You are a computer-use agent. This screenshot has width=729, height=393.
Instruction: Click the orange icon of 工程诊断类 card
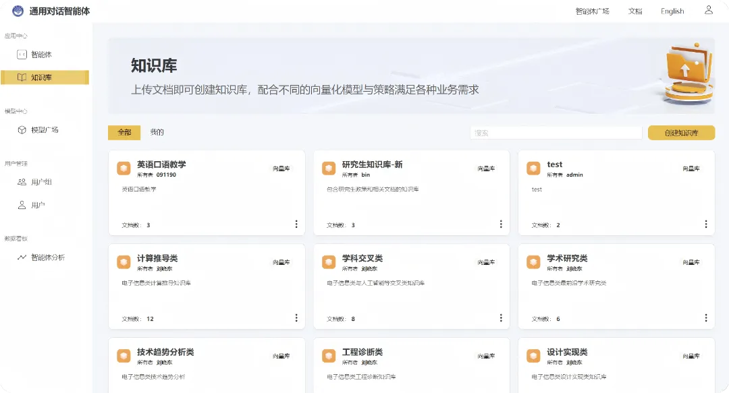pyautogui.click(x=329, y=356)
